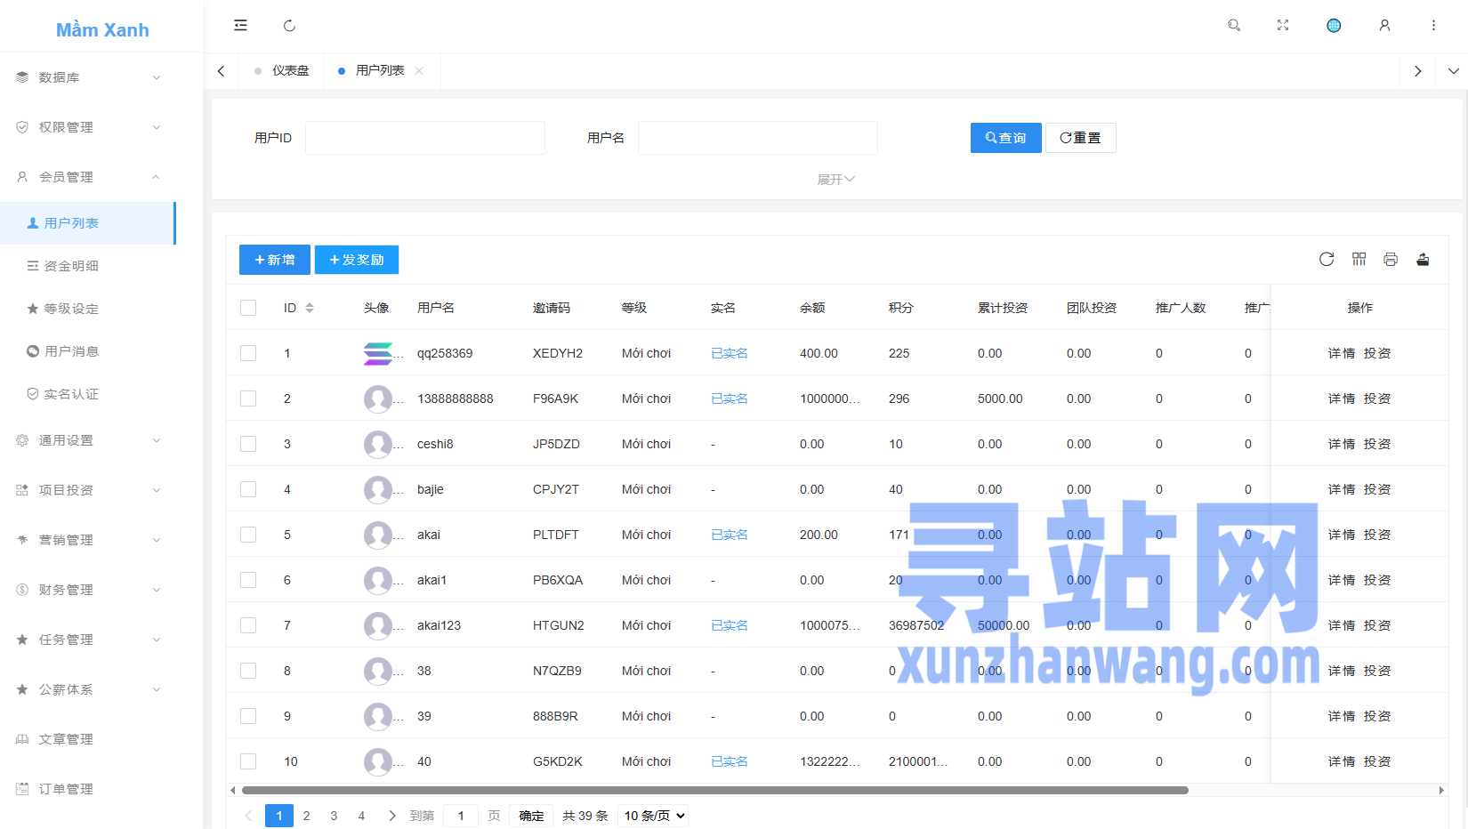The height and width of the screenshot is (829, 1468).
Task: Click the export table icon
Action: click(1423, 259)
